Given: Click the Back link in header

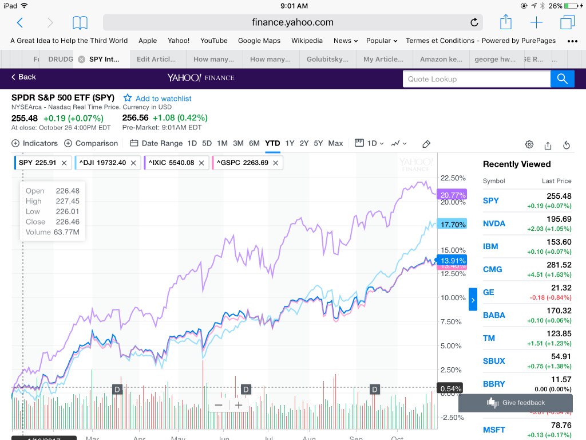Looking at the screenshot, I should coord(23,77).
